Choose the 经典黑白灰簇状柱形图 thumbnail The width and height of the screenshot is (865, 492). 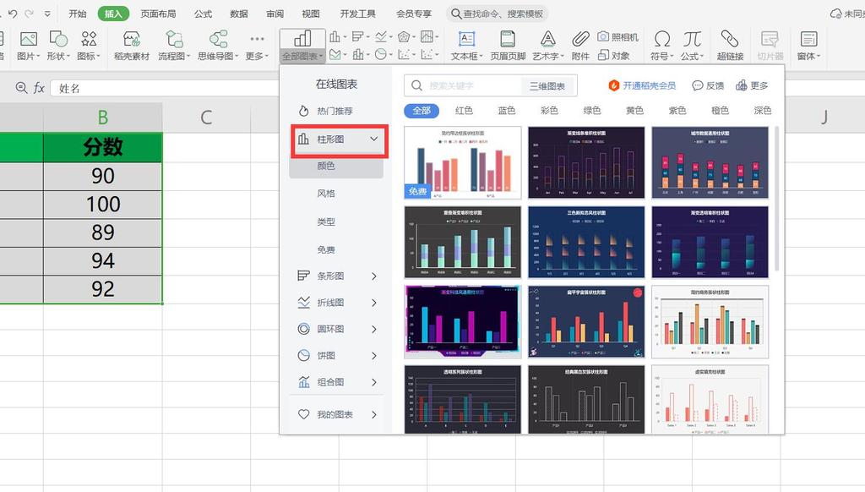click(x=586, y=400)
